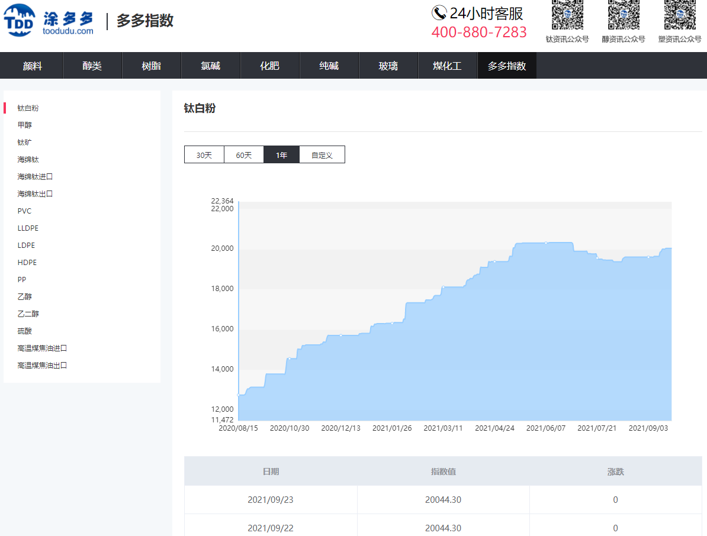Image resolution: width=707 pixels, height=536 pixels.
Task: Open 高温煤焦油出口 in the sidebar
Action: click(42, 366)
